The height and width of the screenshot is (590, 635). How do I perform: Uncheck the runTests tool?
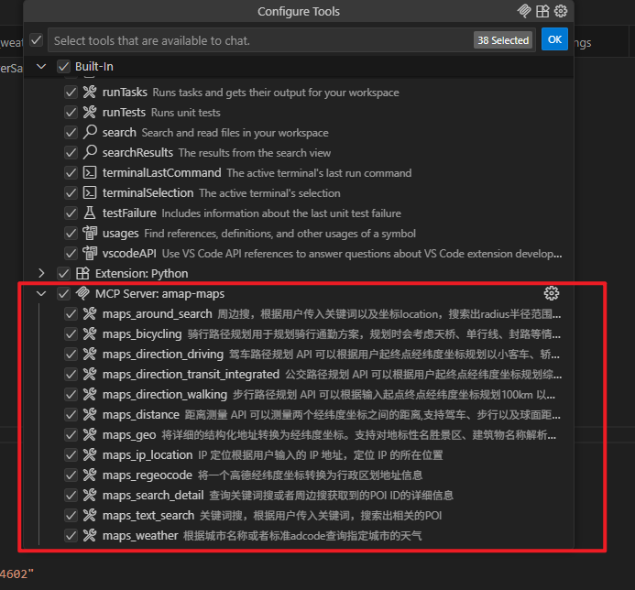point(71,112)
